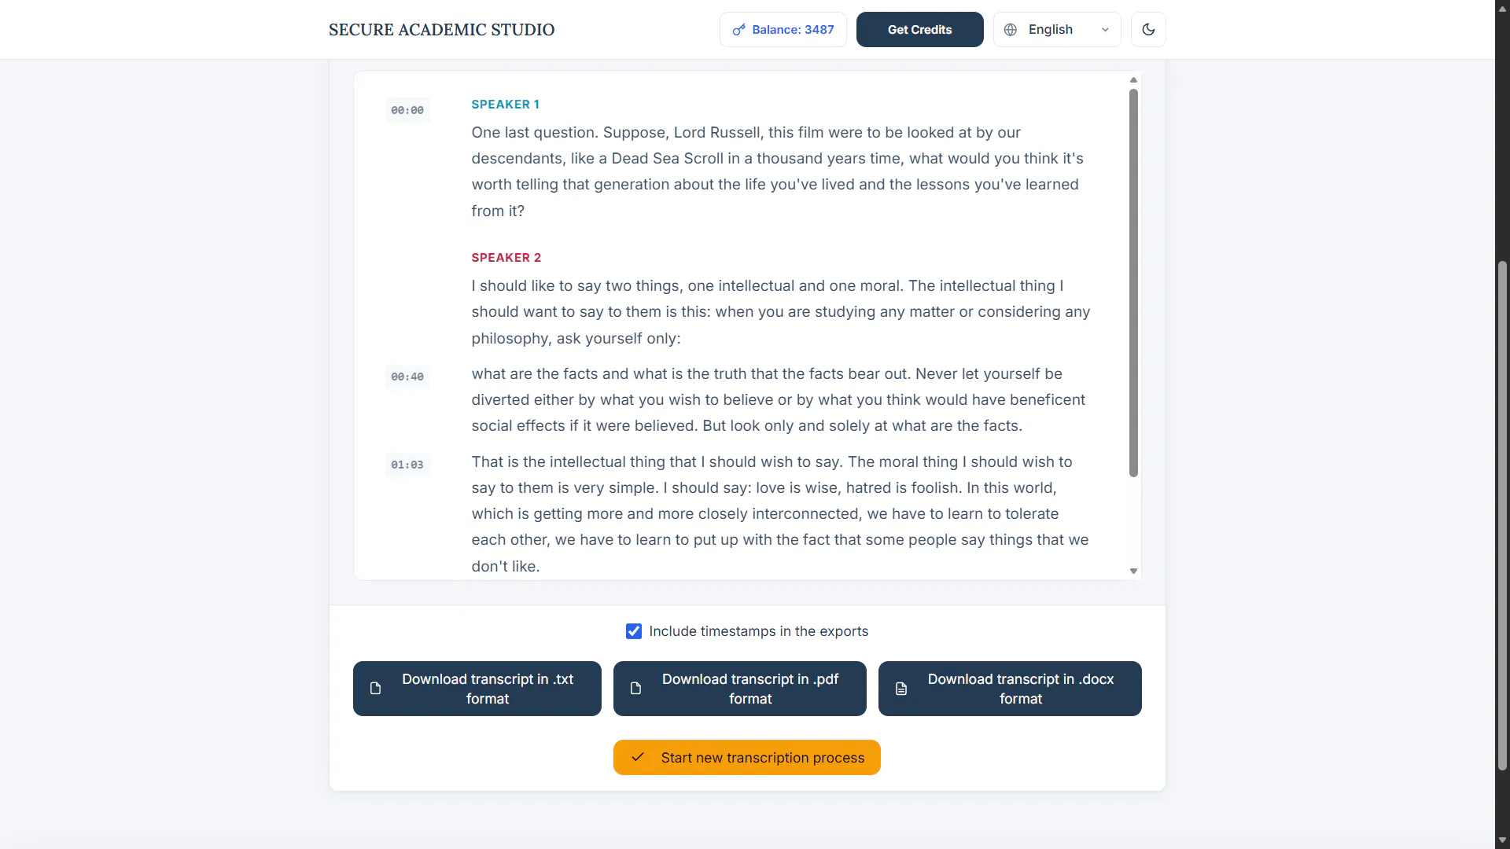Toggle dark mode moon icon

click(1148, 29)
